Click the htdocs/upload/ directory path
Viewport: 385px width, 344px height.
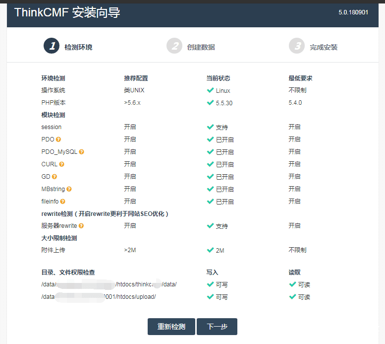pos(99,297)
